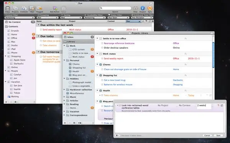Click the note icon in the quick entry row
The height and width of the screenshot is (143, 230).
(x=222, y=105)
